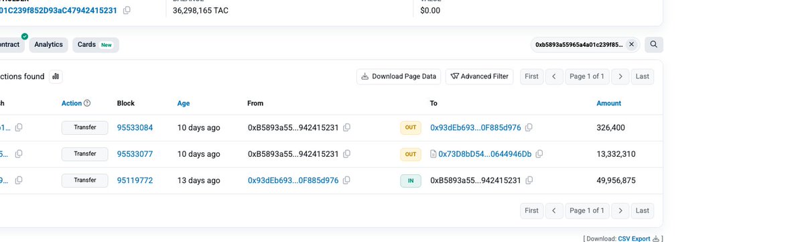Copy From address in block 95533077 row
Viewport: 804px width, 242px height.
coord(346,154)
